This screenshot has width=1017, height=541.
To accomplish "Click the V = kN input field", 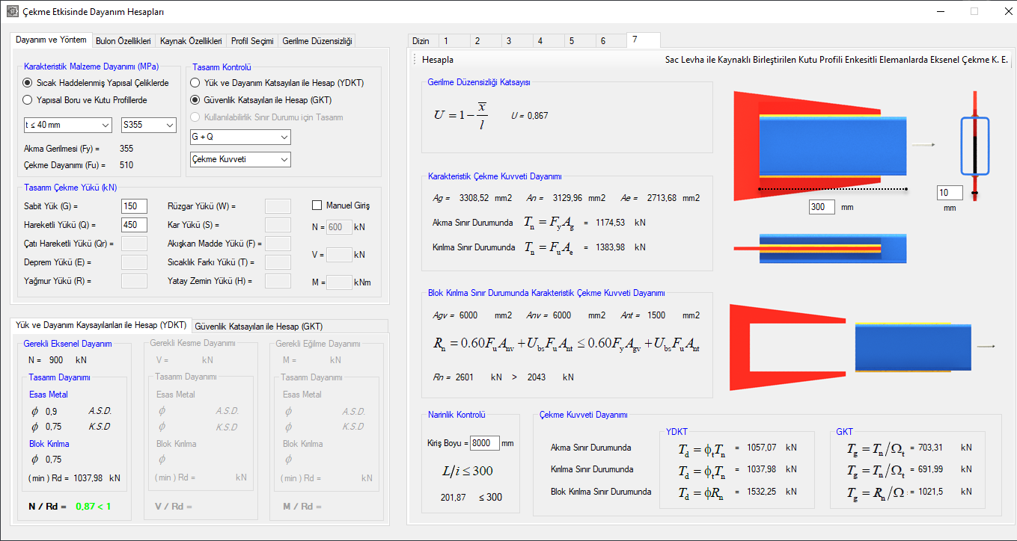I will (x=339, y=255).
